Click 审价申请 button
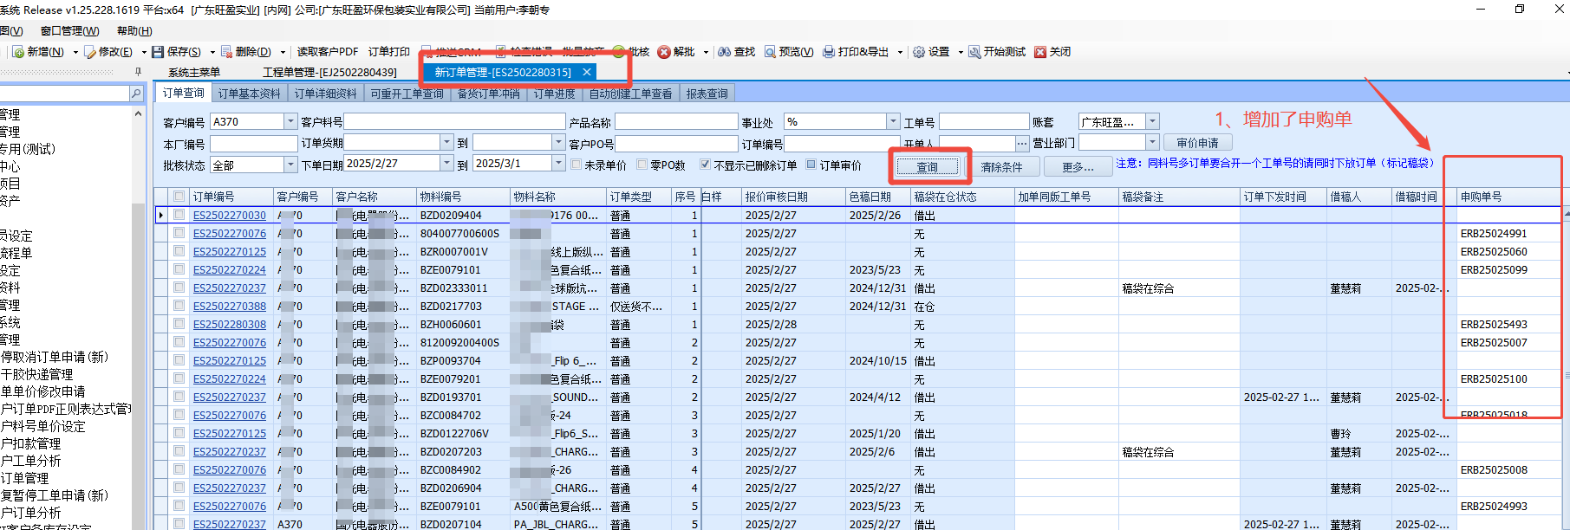 click(x=1197, y=143)
